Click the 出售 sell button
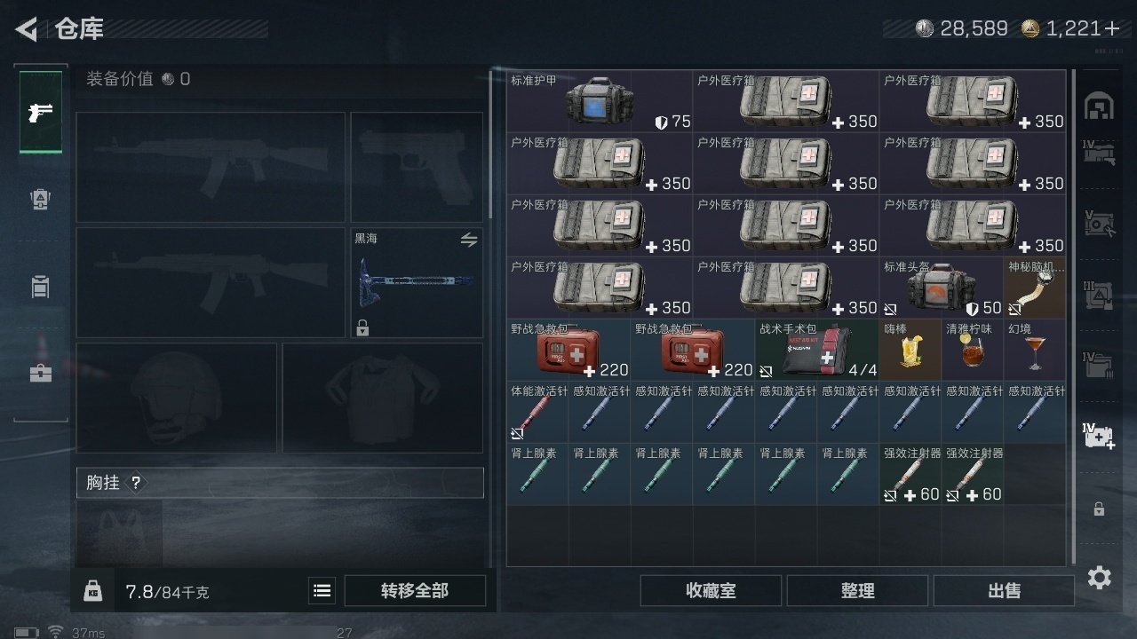 [x=1004, y=590]
